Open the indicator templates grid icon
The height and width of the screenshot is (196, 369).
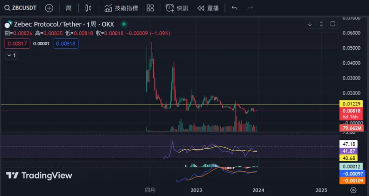click(x=150, y=8)
